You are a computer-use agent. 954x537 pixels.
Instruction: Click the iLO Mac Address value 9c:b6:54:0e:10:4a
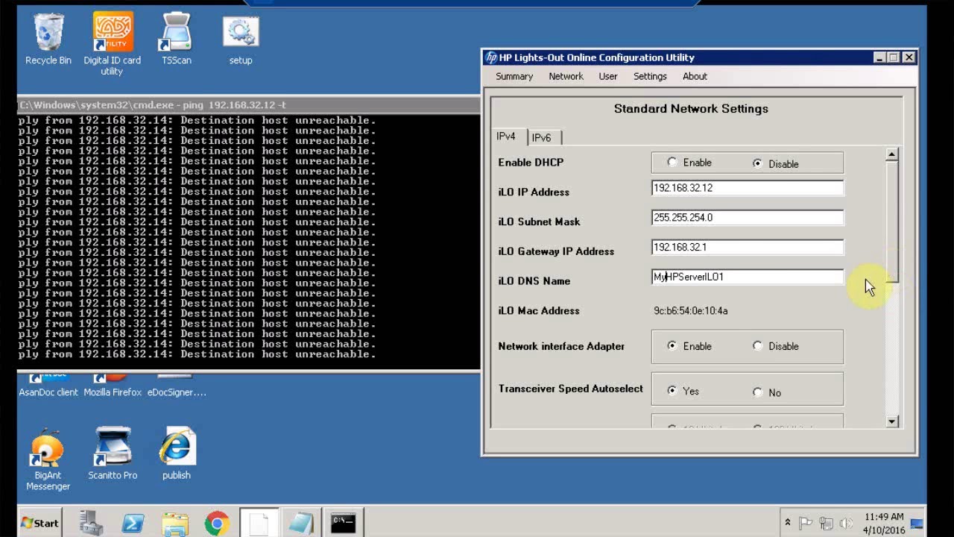pyautogui.click(x=691, y=310)
